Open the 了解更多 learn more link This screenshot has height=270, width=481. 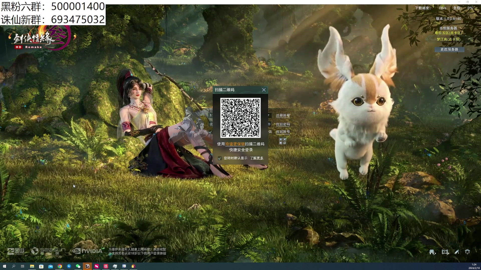pyautogui.click(x=257, y=158)
